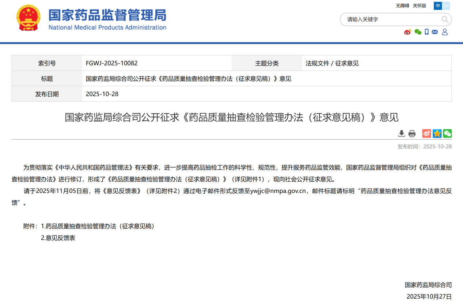Share article via green WeChat icon
The image size is (463, 303).
[x=447, y=134]
